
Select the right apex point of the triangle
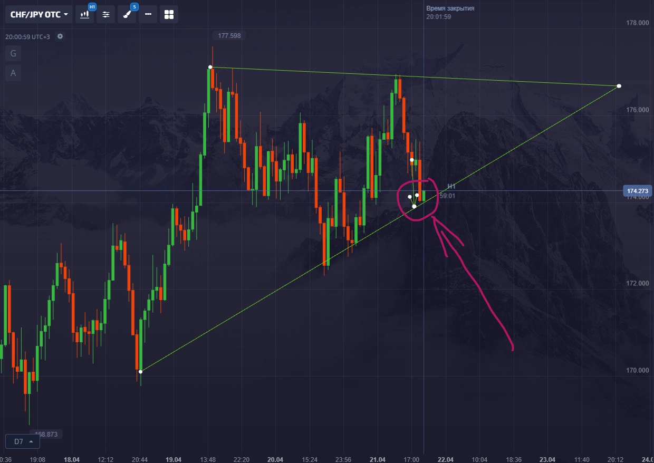619,85
